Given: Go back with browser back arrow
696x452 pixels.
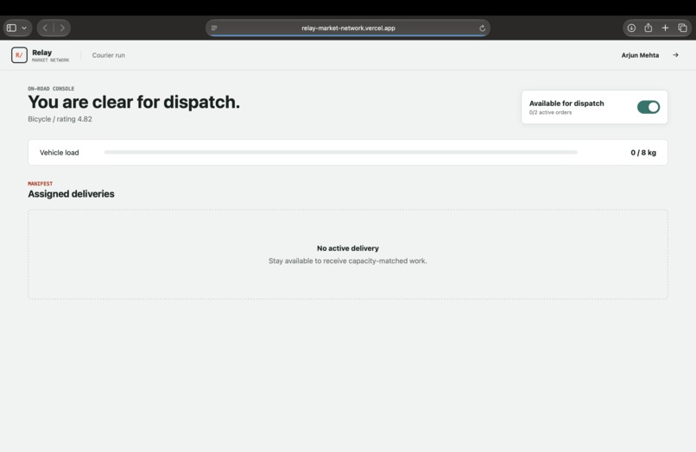Looking at the screenshot, I should pos(45,28).
